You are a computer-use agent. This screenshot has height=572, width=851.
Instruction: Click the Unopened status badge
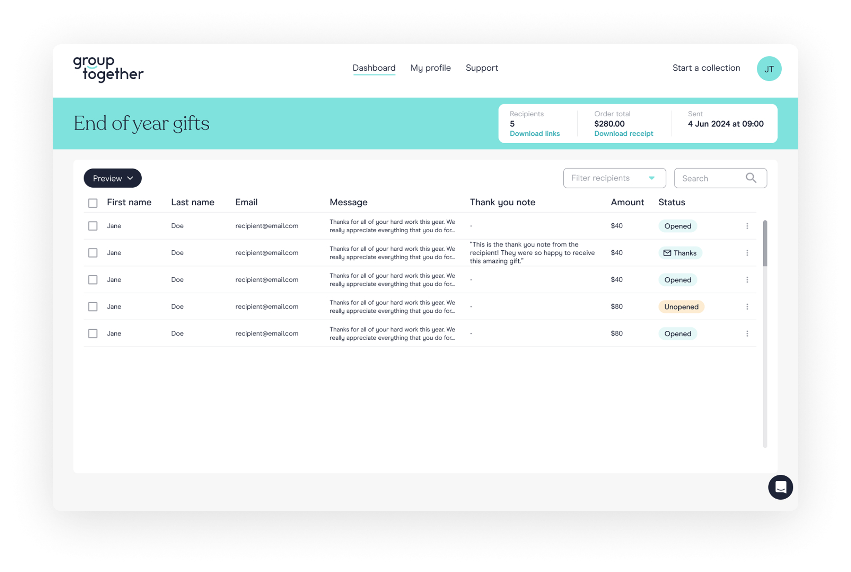[x=681, y=307]
